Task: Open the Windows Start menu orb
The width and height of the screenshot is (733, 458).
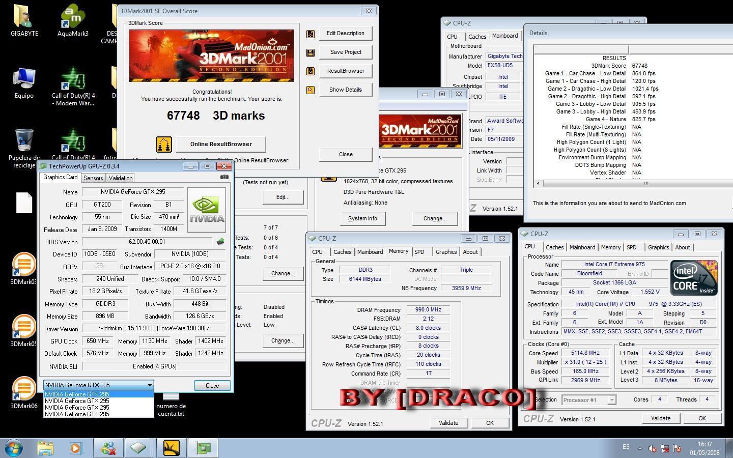Action: pyautogui.click(x=13, y=448)
